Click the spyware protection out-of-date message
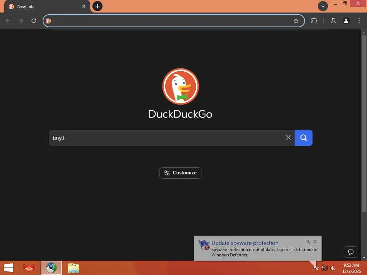Screen dimensions: 367x275 tap(264, 252)
